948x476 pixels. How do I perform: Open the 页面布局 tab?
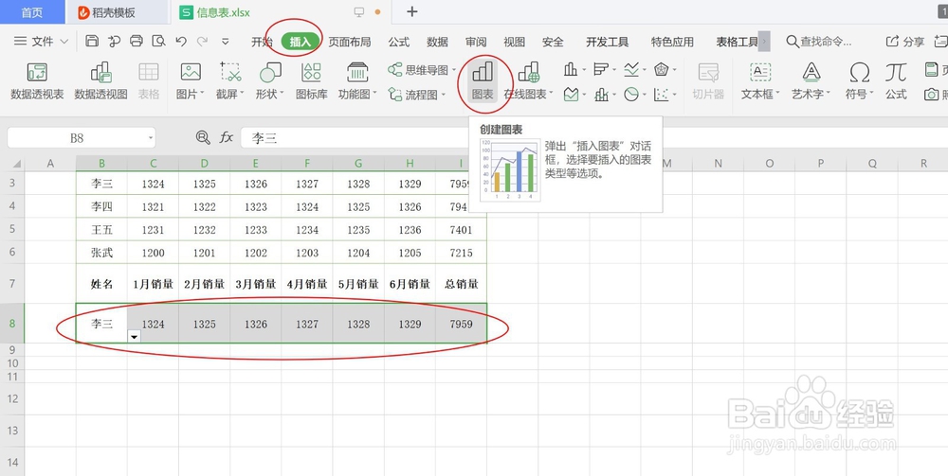(x=350, y=42)
